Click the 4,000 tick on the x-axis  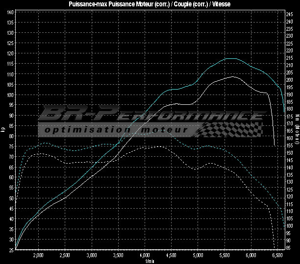145,256
